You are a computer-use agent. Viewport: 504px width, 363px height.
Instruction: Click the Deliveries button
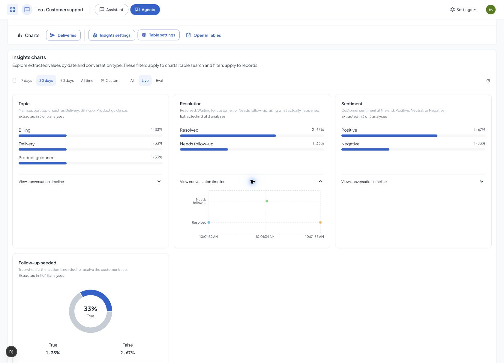(63, 35)
